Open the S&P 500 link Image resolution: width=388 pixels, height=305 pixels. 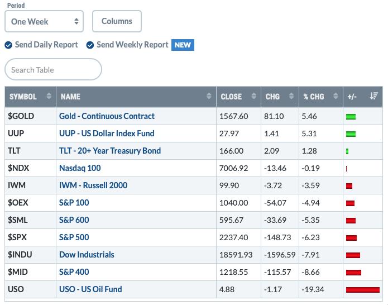click(x=74, y=237)
